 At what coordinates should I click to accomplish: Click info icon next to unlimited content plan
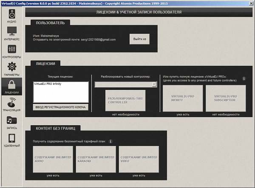[x=110, y=141]
